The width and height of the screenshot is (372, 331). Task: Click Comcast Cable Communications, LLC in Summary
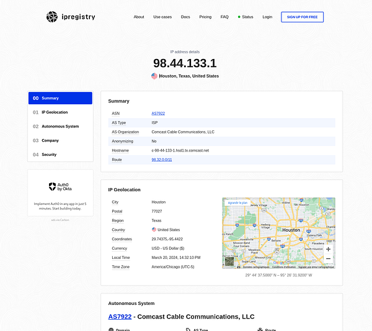[183, 132]
